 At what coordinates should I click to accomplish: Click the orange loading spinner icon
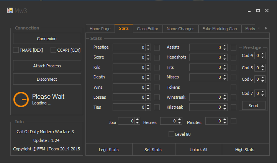click(x=21, y=99)
